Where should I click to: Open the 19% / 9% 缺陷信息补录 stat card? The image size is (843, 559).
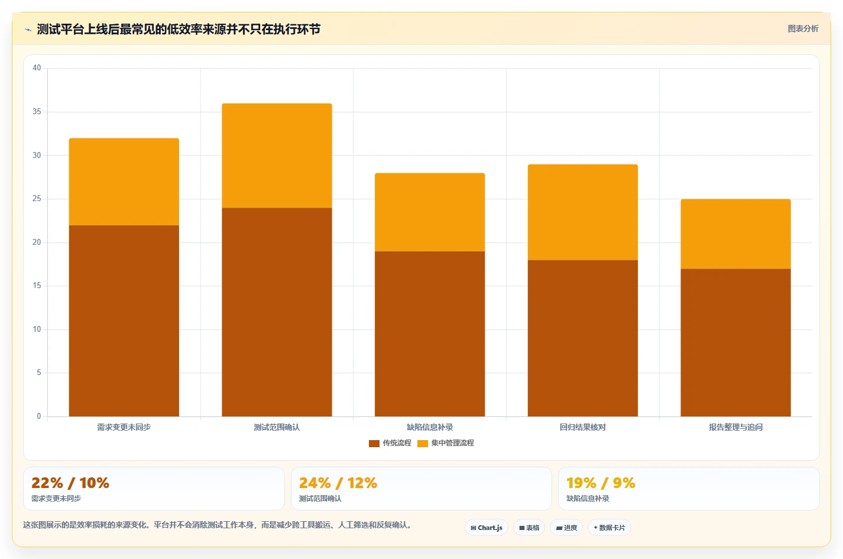pos(689,489)
